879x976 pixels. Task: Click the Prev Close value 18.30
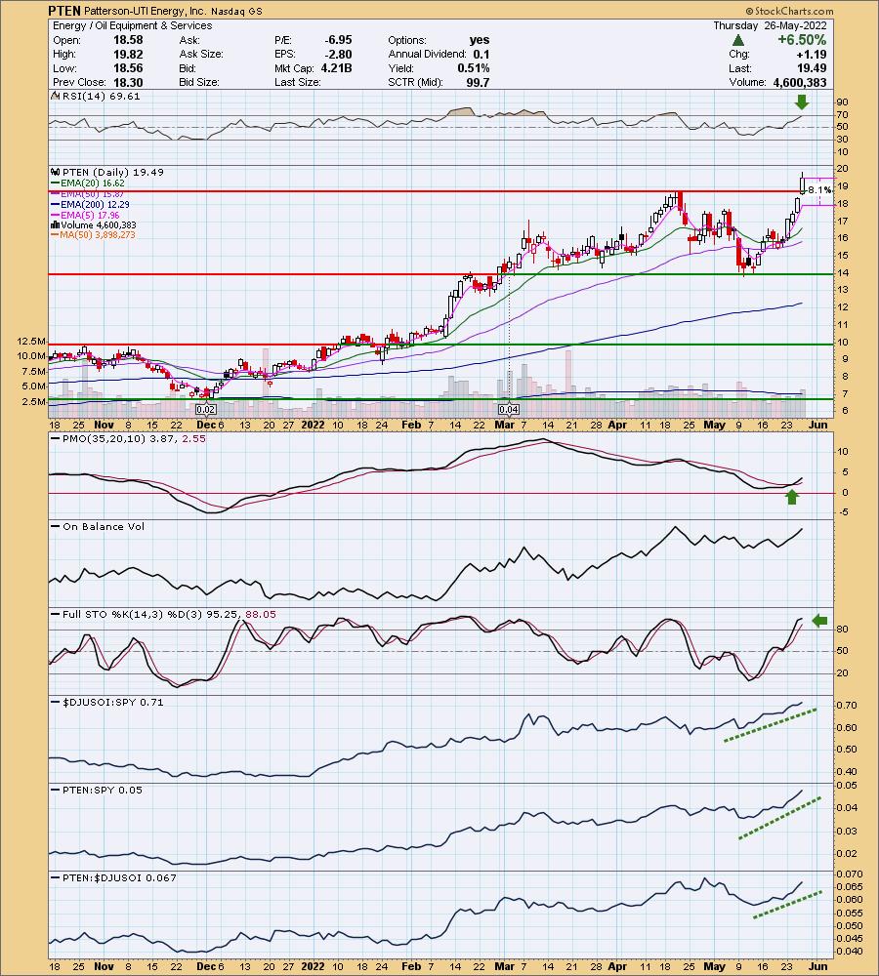(x=128, y=82)
